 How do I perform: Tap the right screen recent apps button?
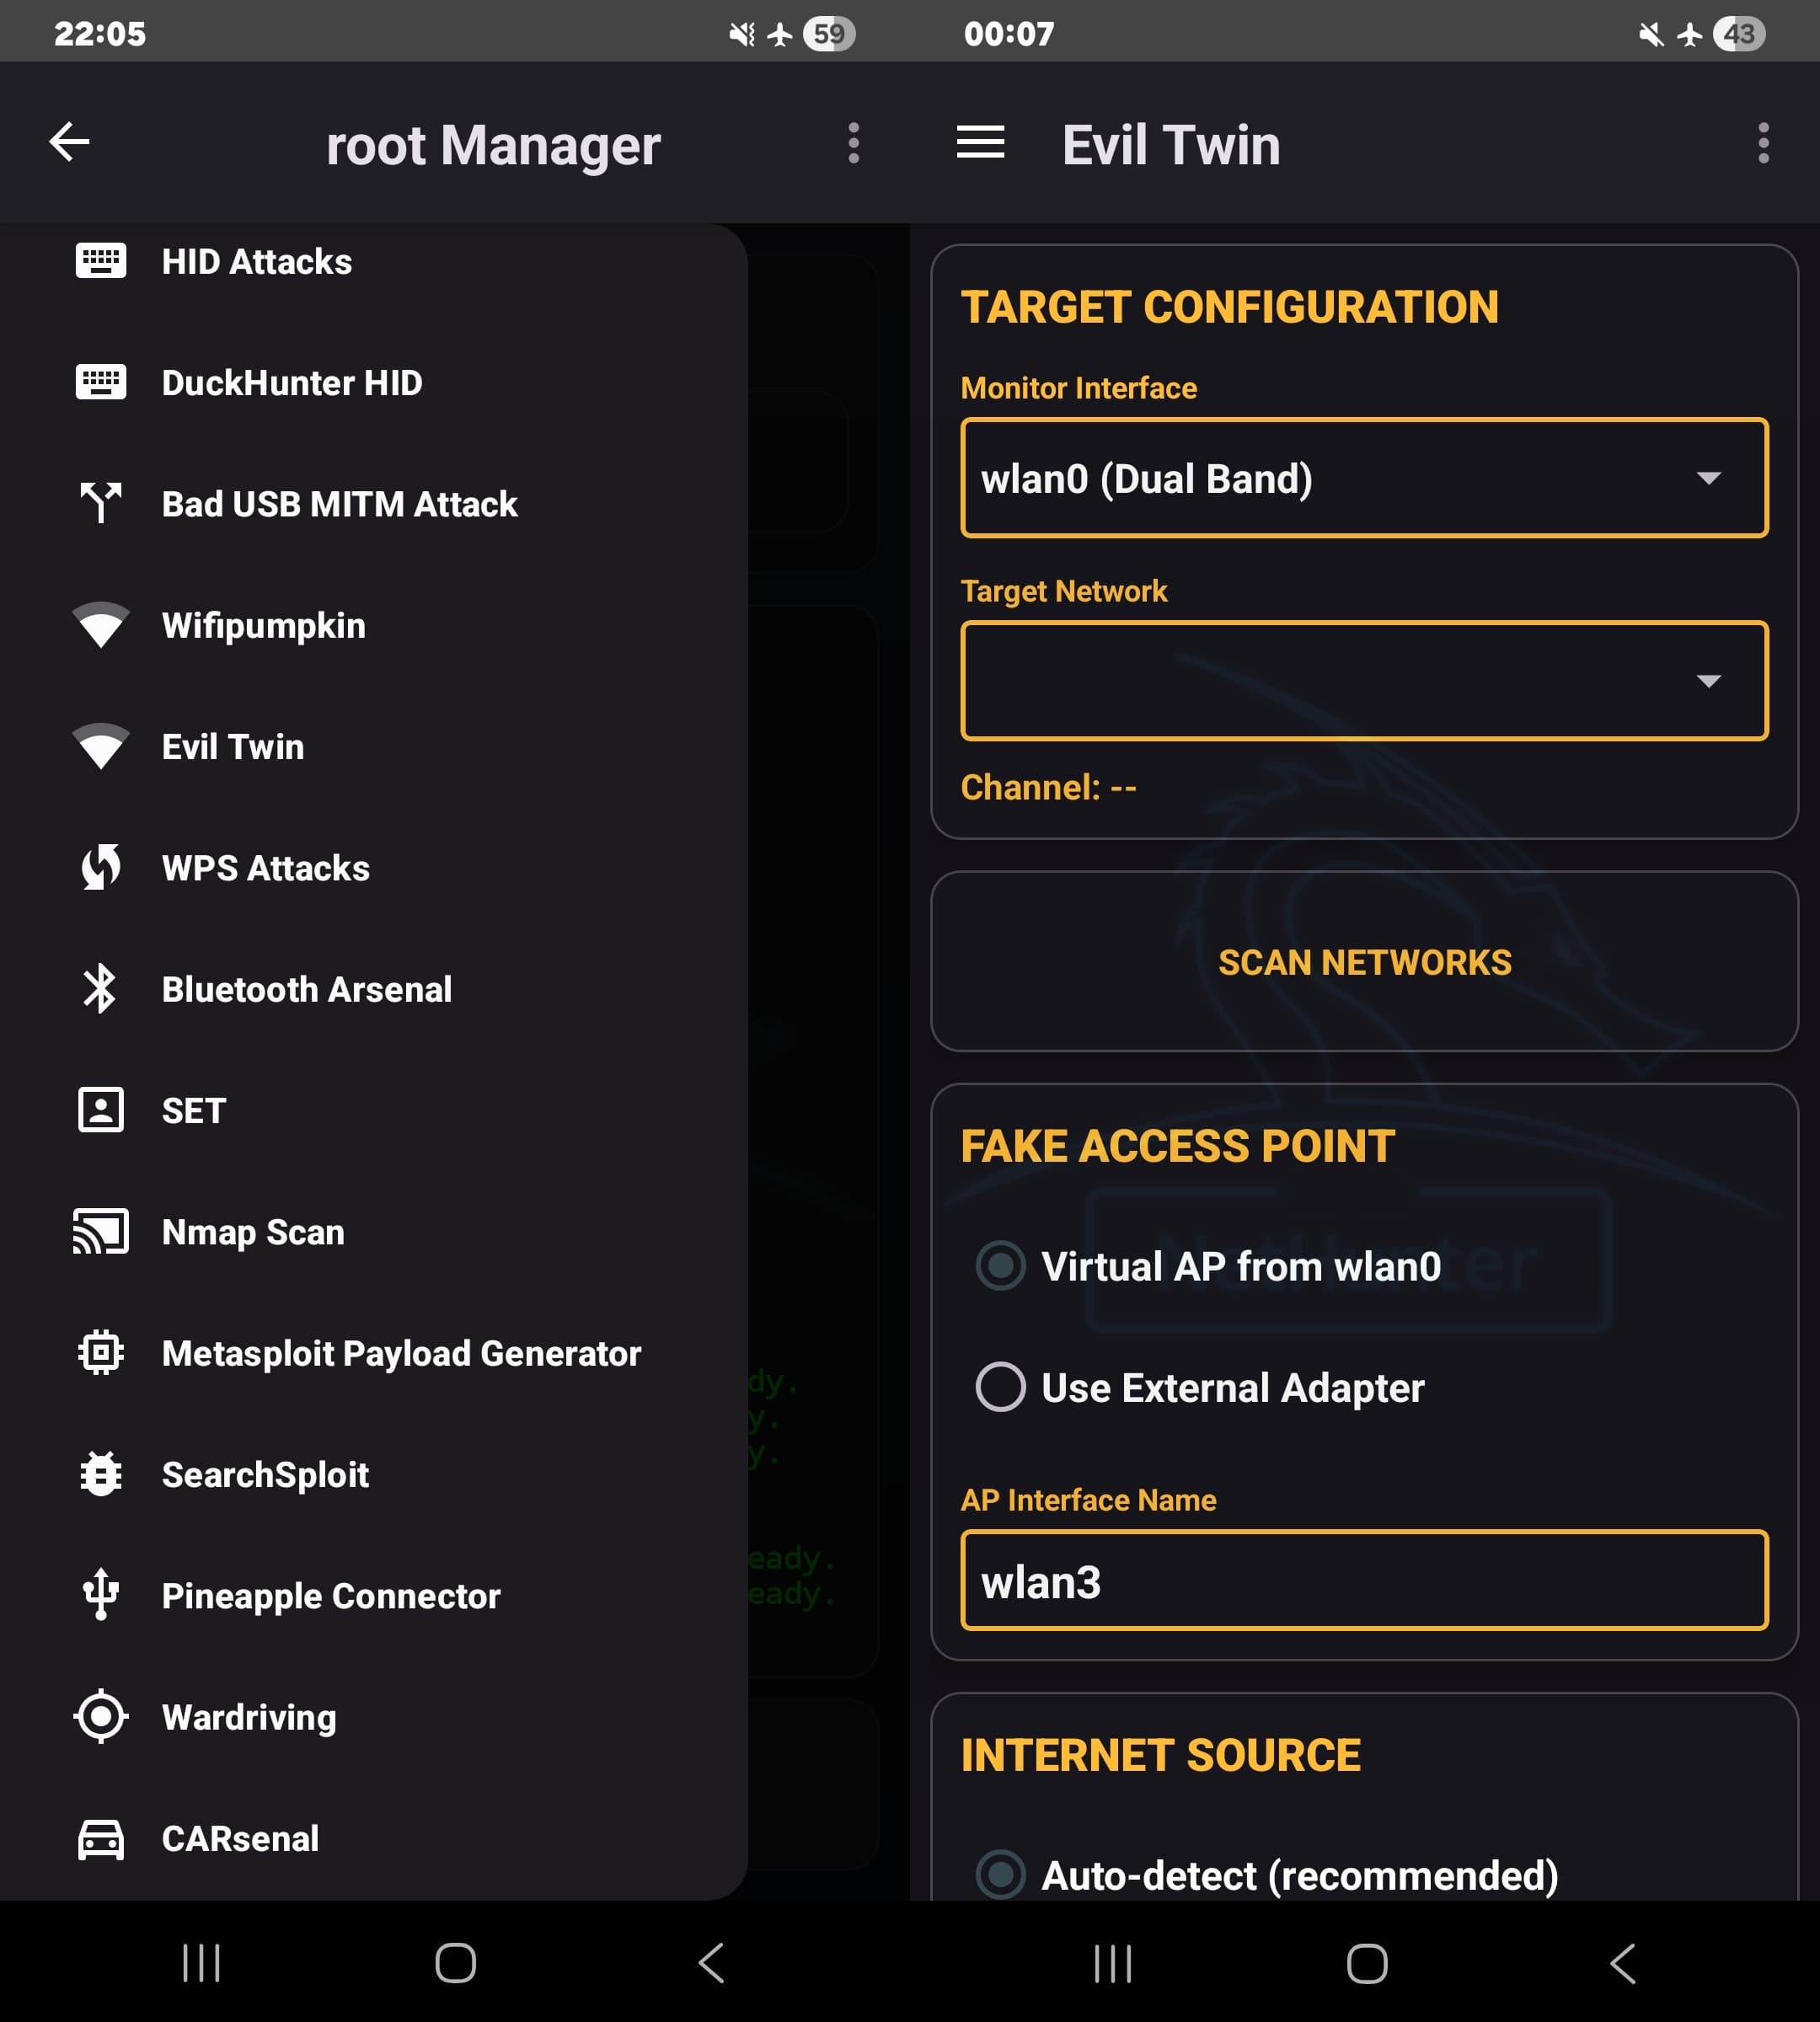tap(1112, 1962)
